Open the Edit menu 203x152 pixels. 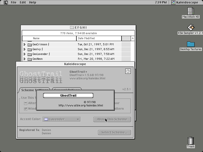(23, 3)
